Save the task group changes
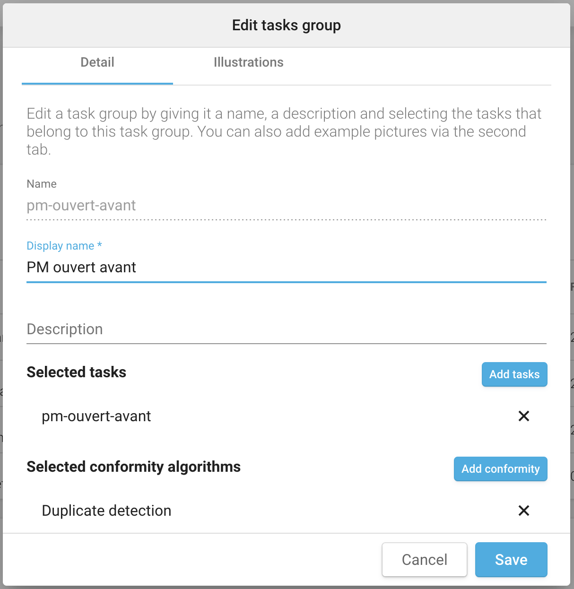The height and width of the screenshot is (589, 574). [x=511, y=560]
